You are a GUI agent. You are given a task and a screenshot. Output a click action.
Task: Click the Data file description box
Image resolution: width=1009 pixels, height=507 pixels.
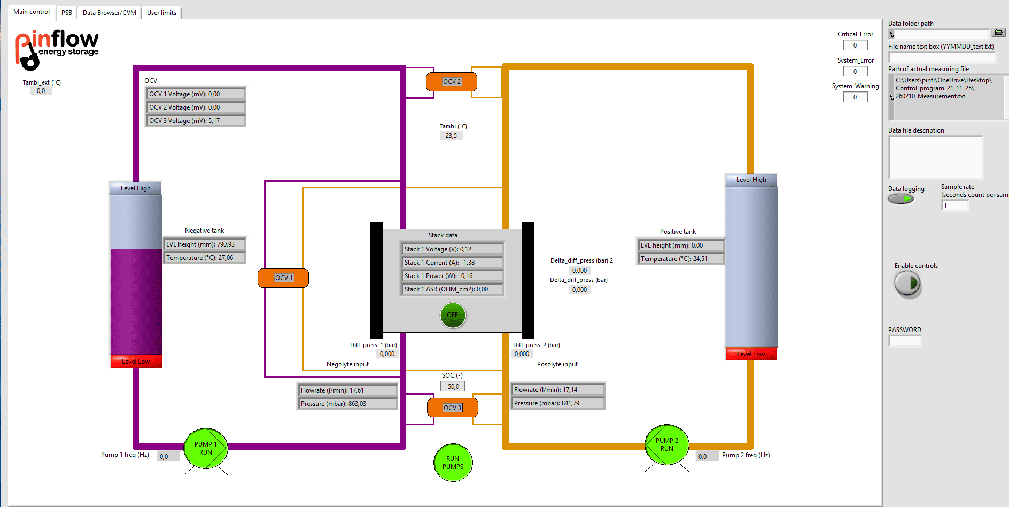tap(936, 157)
